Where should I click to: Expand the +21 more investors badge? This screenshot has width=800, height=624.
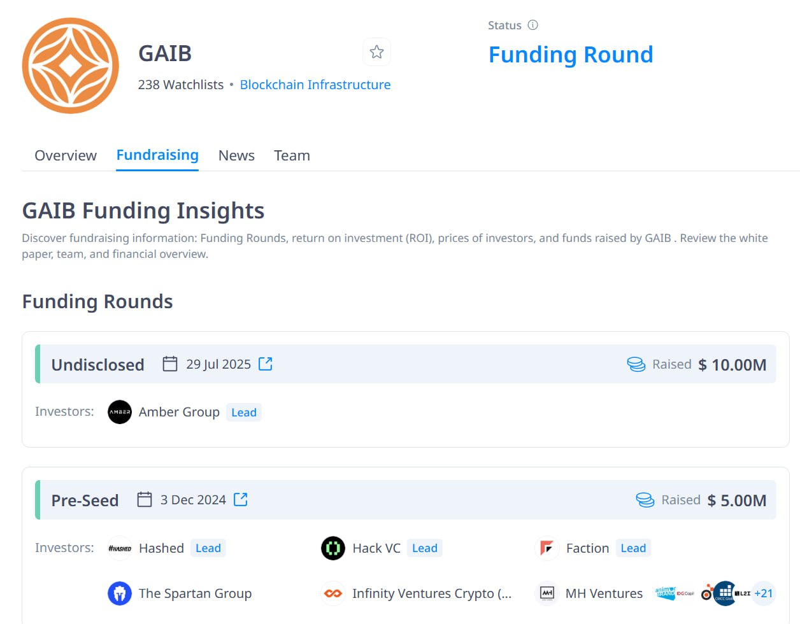click(763, 593)
